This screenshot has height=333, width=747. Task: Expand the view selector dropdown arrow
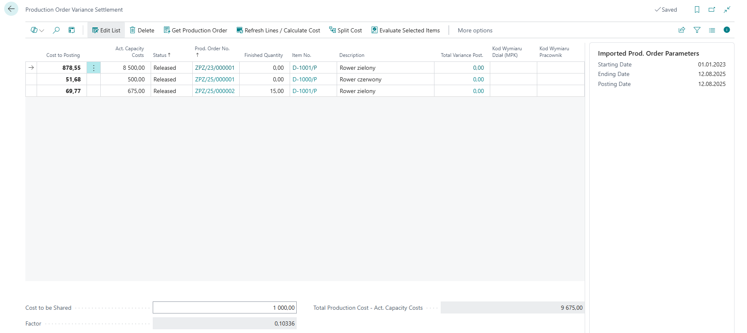coord(42,31)
